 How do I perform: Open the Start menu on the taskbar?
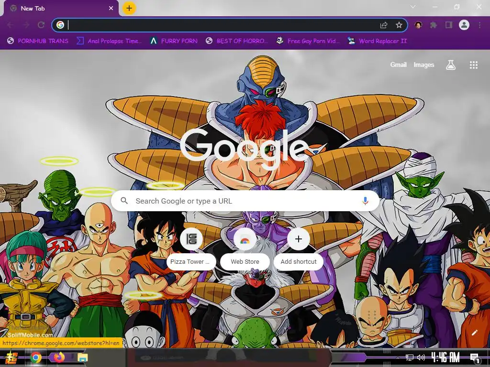pos(11,357)
